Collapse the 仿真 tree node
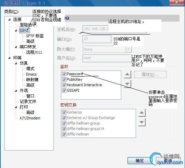Screen dimensions: 185x168 16,63
